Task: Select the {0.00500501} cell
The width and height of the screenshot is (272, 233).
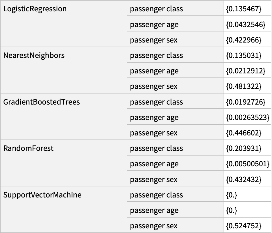Action: click(x=248, y=164)
